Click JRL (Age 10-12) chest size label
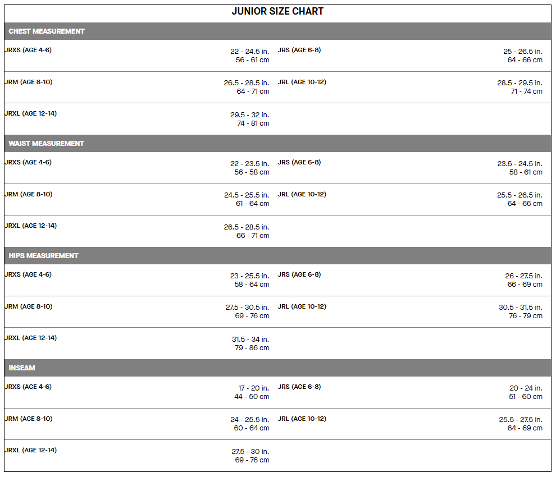Screen dimensions: 556x477 click(x=302, y=82)
